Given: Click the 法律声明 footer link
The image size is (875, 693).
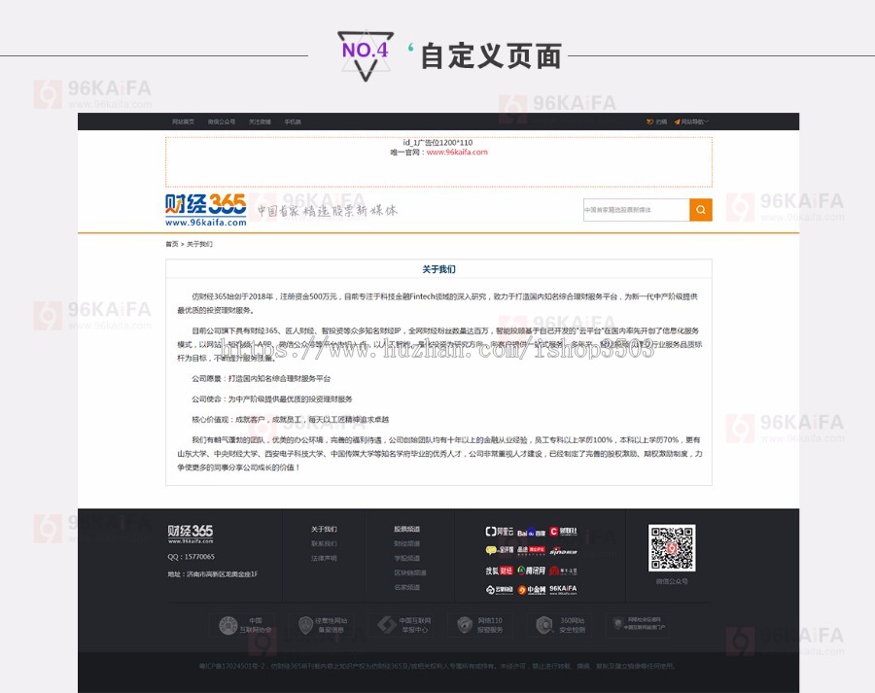Looking at the screenshot, I should (324, 559).
